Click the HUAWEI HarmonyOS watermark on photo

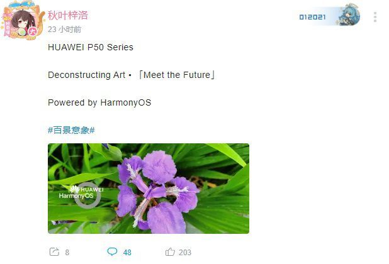tap(81, 193)
